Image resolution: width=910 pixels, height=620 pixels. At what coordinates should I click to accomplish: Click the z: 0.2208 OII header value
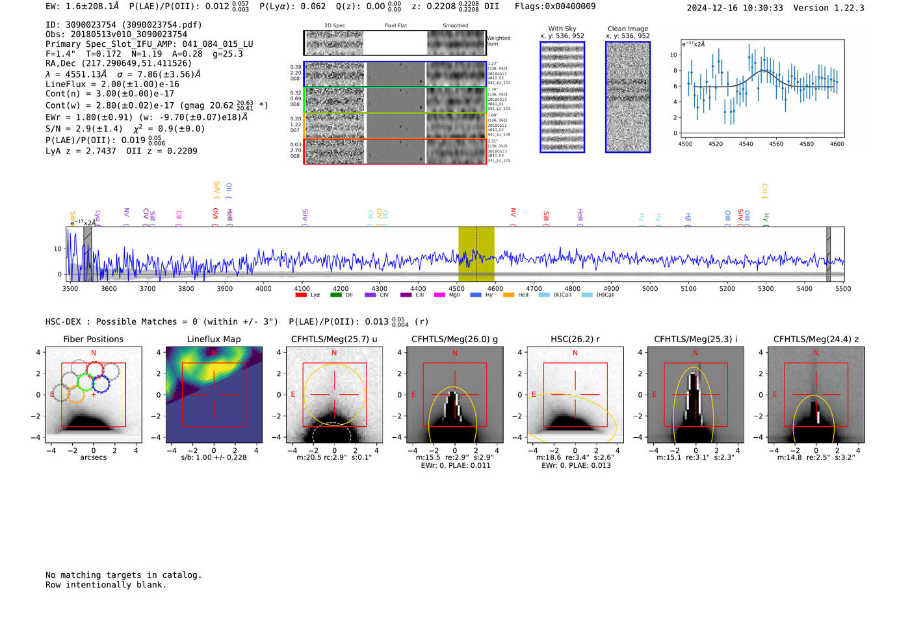point(456,7)
